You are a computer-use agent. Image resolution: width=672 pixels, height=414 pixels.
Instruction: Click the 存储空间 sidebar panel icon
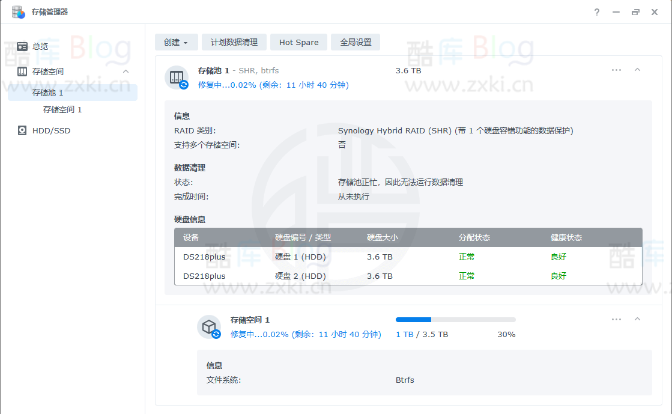coord(23,71)
